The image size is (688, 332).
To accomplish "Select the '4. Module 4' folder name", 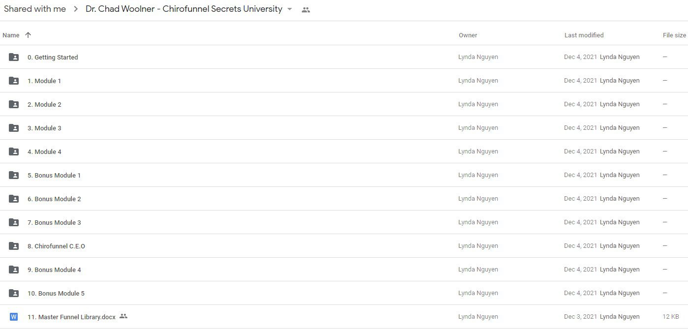I will [44, 151].
